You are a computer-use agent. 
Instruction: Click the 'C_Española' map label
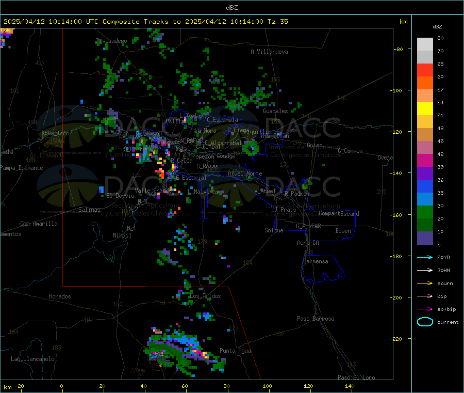(x=222, y=120)
